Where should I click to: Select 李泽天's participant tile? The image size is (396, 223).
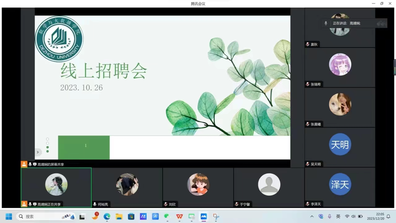340,187
